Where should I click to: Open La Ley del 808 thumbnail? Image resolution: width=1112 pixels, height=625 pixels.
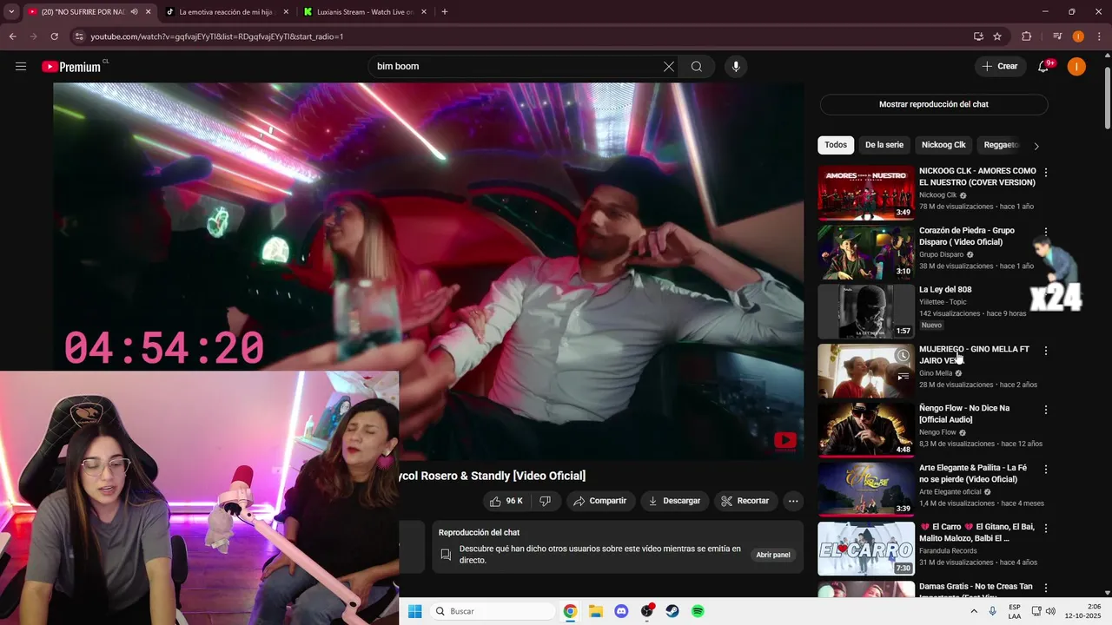tap(866, 311)
